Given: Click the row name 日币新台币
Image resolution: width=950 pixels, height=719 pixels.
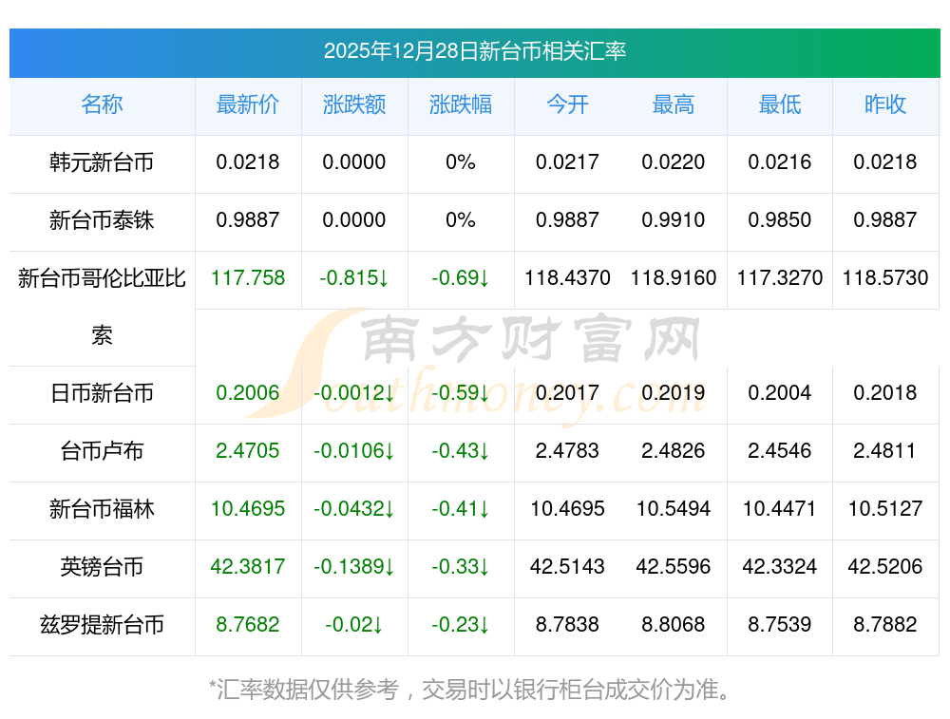Looking at the screenshot, I should (x=102, y=393).
